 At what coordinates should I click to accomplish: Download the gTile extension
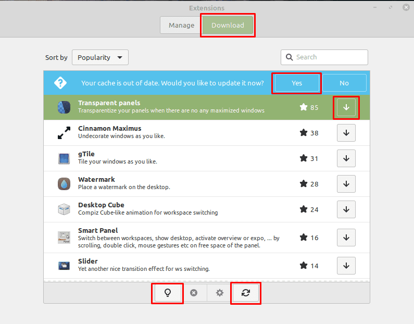coord(346,158)
